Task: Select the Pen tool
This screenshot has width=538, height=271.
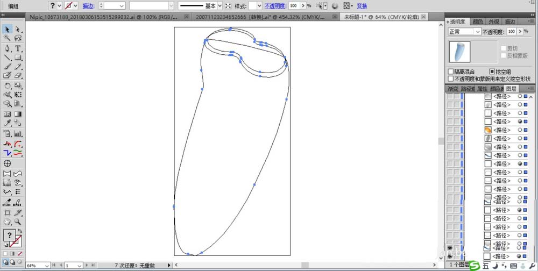Action: click(x=8, y=48)
